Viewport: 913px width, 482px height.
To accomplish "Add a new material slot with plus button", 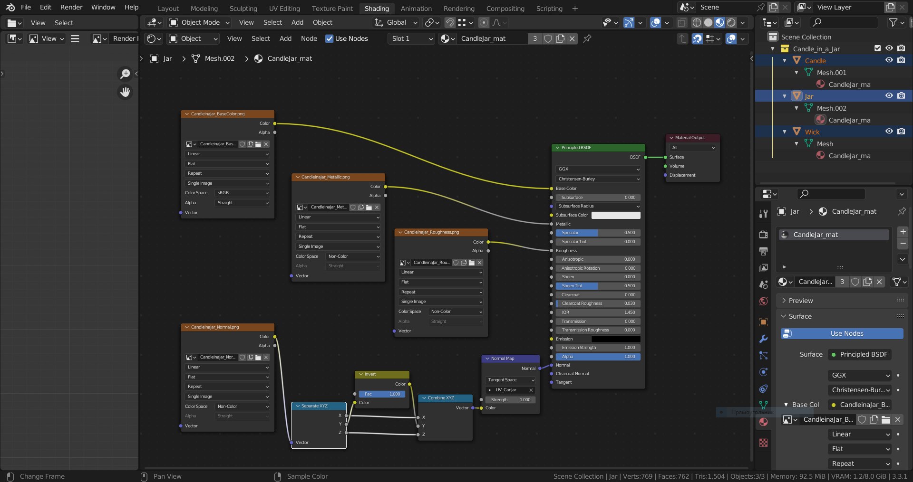I will pos(903,232).
